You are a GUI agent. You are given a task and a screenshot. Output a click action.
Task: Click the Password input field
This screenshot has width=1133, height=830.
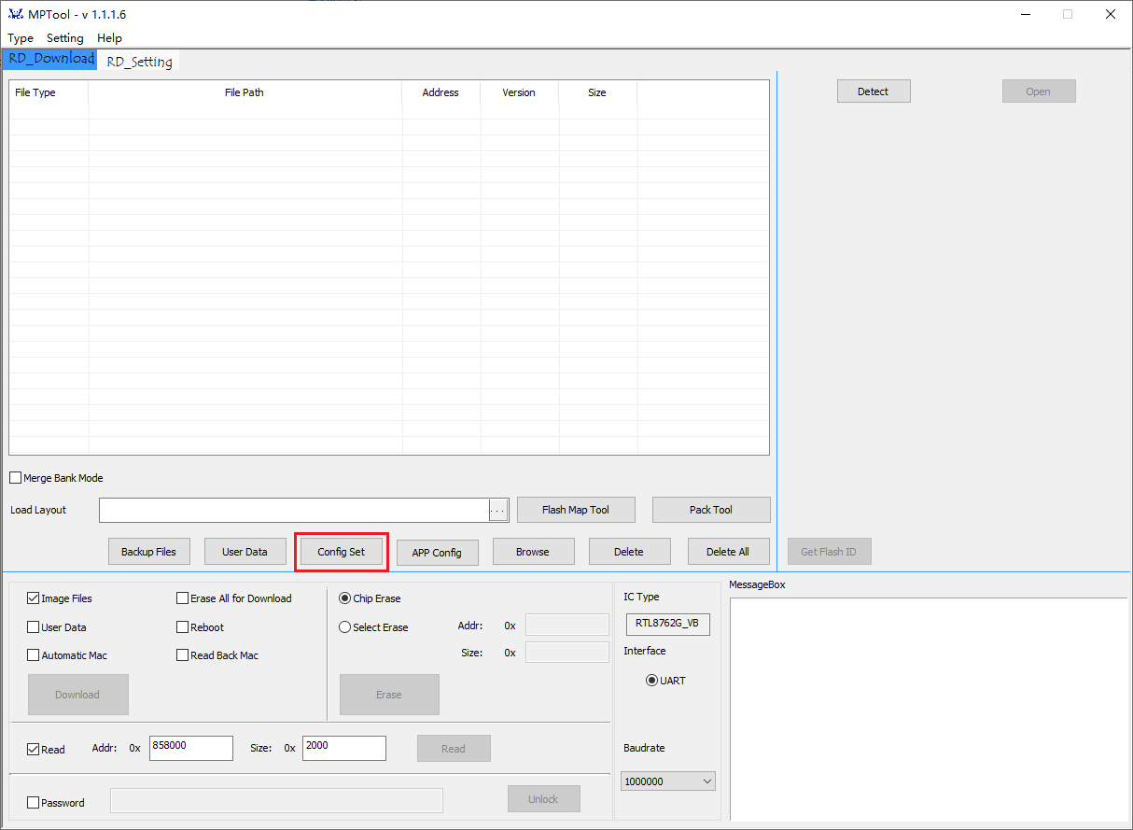[x=277, y=801]
